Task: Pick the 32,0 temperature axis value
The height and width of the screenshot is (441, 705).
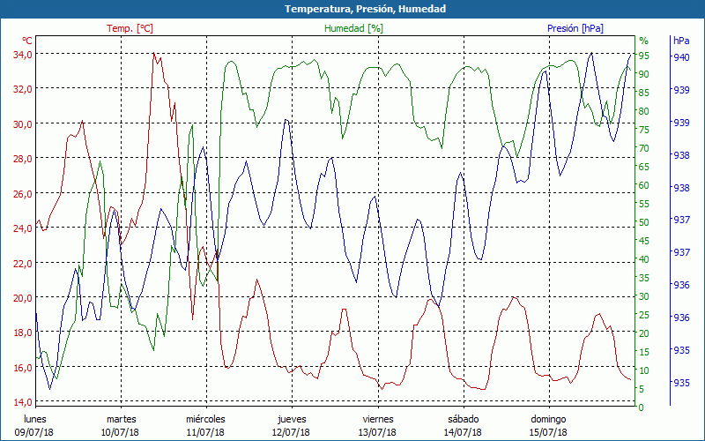Action: 23,89
